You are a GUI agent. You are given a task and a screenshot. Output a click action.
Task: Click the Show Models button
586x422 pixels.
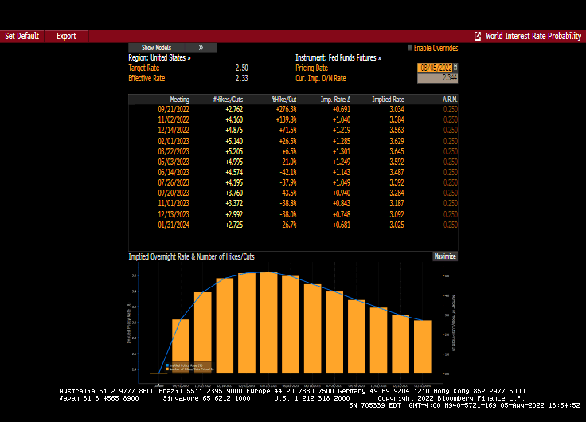coord(156,48)
